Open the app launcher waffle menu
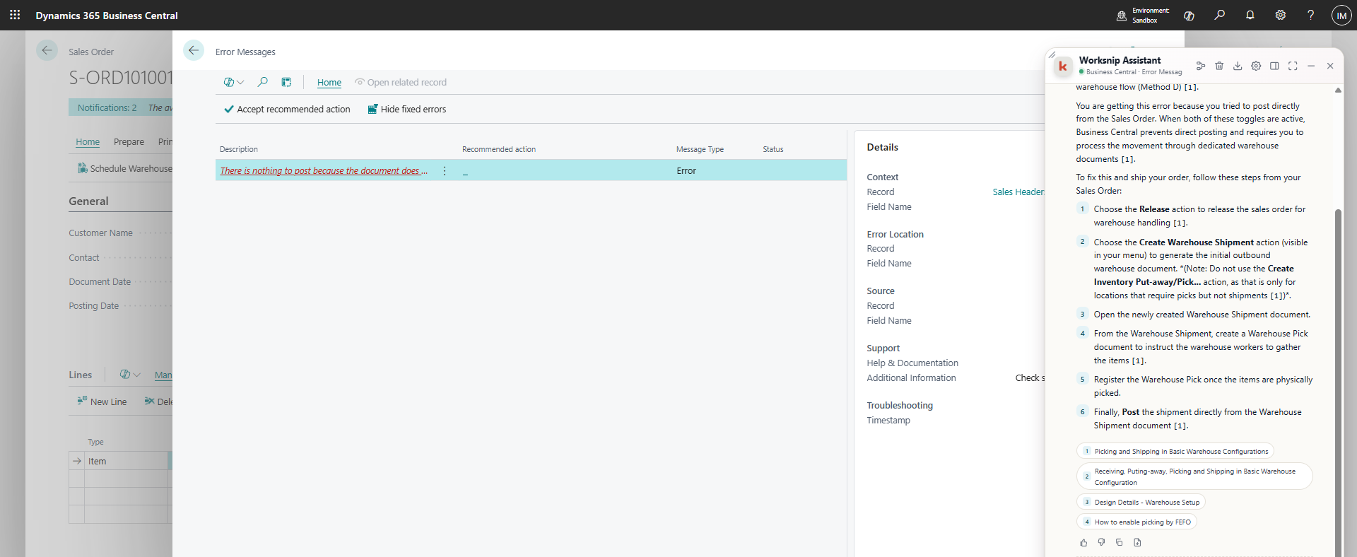The image size is (1357, 557). 15,15
